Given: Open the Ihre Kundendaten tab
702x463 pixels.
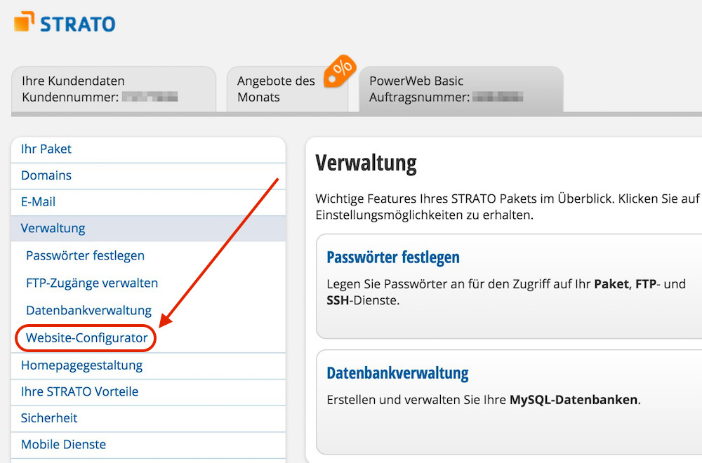Looking at the screenshot, I should click(x=114, y=89).
